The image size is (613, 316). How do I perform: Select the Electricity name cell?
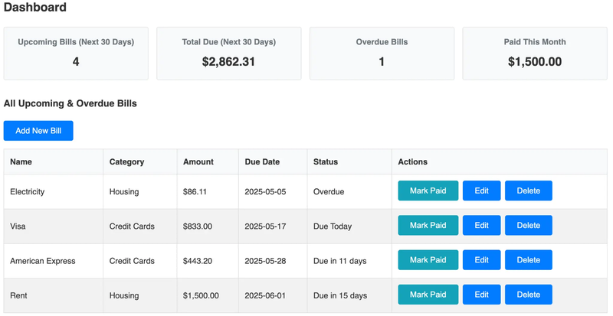tap(54, 191)
